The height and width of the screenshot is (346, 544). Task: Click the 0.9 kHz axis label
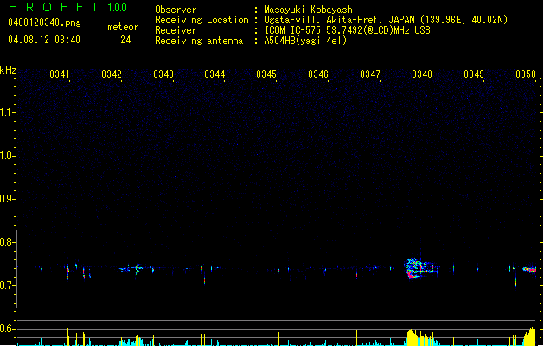6,199
